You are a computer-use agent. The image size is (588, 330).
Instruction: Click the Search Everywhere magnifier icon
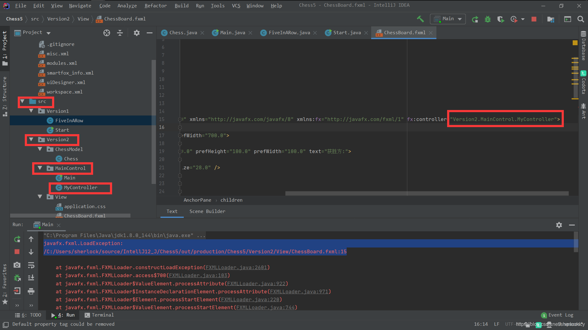click(x=580, y=19)
